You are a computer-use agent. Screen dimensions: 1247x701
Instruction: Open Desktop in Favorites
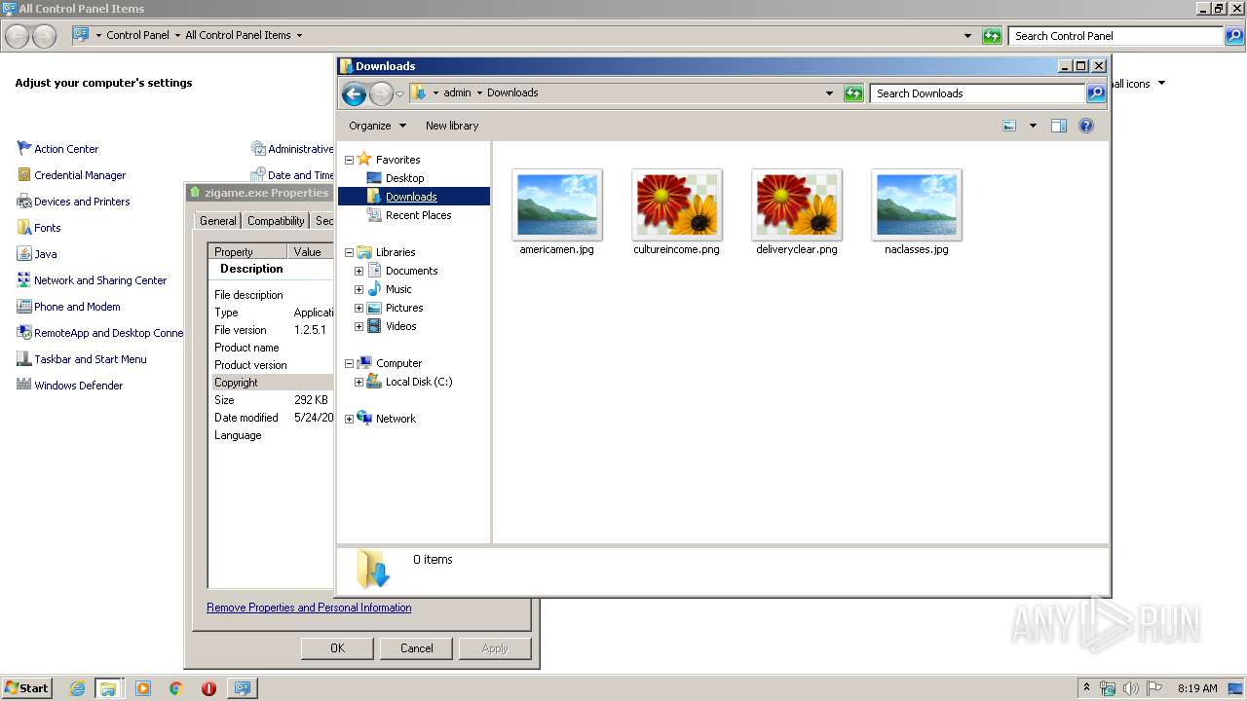tap(404, 178)
